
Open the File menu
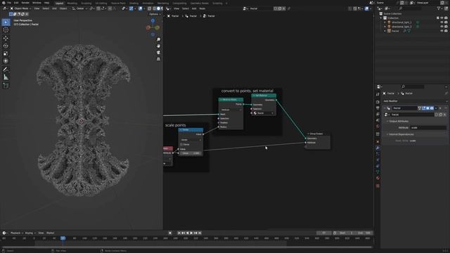coord(9,3)
